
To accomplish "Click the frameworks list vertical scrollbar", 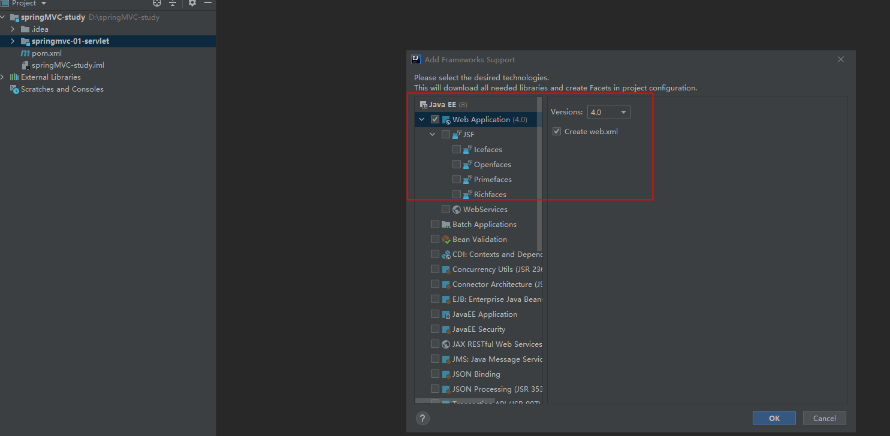I will [x=539, y=174].
